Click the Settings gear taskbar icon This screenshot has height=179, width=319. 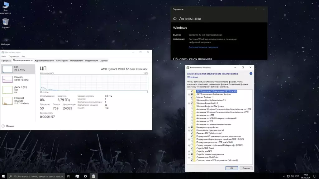click(85, 176)
